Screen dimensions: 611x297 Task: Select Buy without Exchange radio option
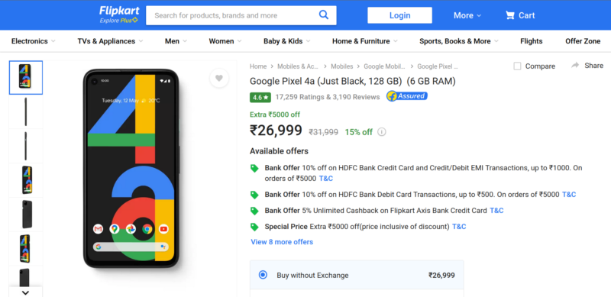pyautogui.click(x=263, y=275)
